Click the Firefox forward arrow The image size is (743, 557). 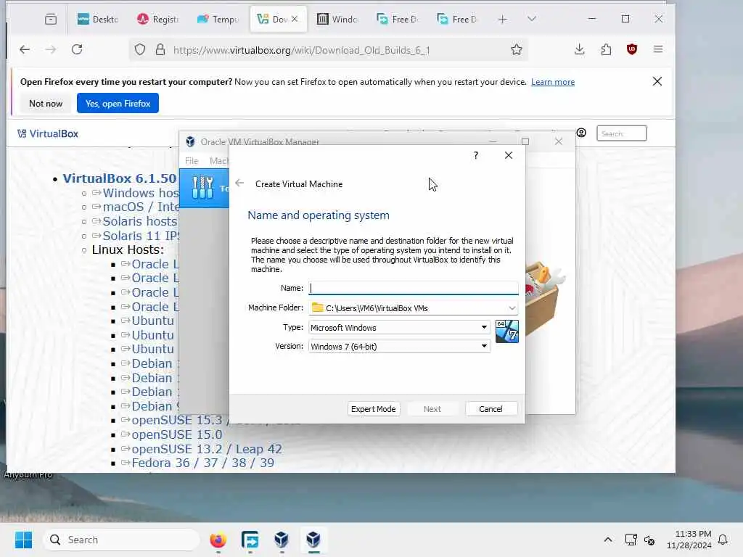[x=50, y=49]
